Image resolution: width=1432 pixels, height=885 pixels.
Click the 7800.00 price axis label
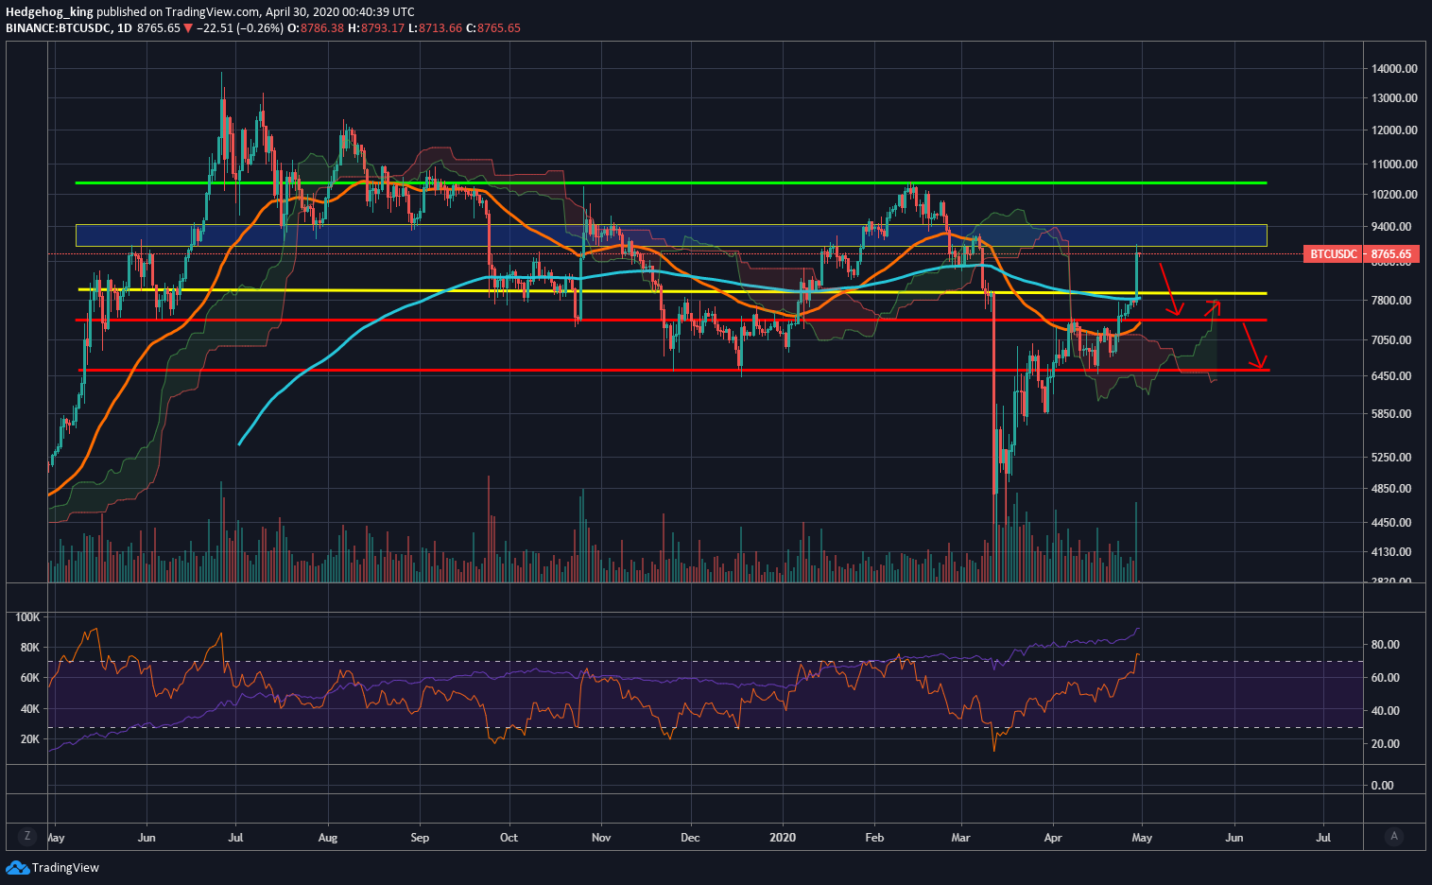(x=1391, y=301)
